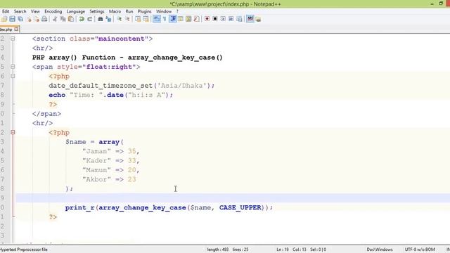Image resolution: width=450 pixels, height=253 pixels.
Task: Undo the last edit via the toolbar
Action: click(x=82, y=19)
